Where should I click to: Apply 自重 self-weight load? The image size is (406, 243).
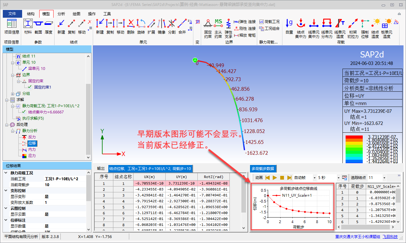pos(289,26)
